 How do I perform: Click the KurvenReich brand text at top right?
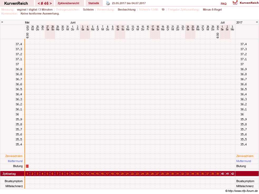point(249,3)
